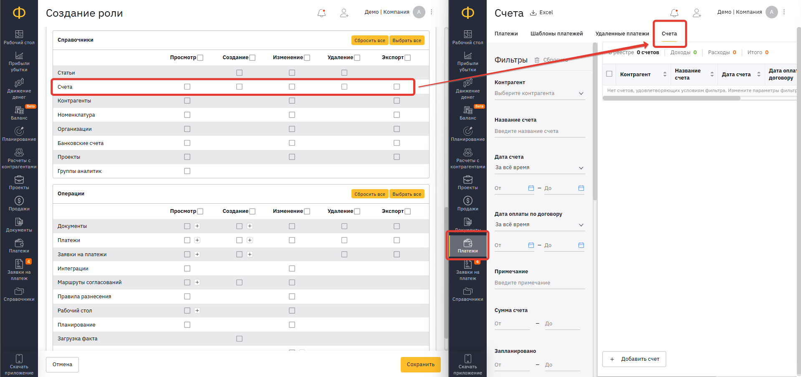Expand Дата счета period dropdown
This screenshot has height=377, width=801.
point(539,167)
